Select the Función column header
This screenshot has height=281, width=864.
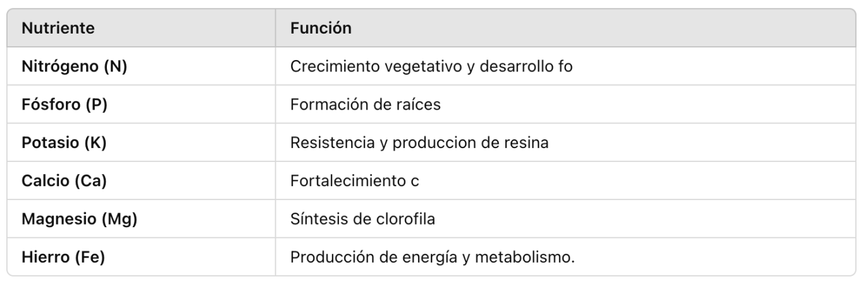coord(566,28)
